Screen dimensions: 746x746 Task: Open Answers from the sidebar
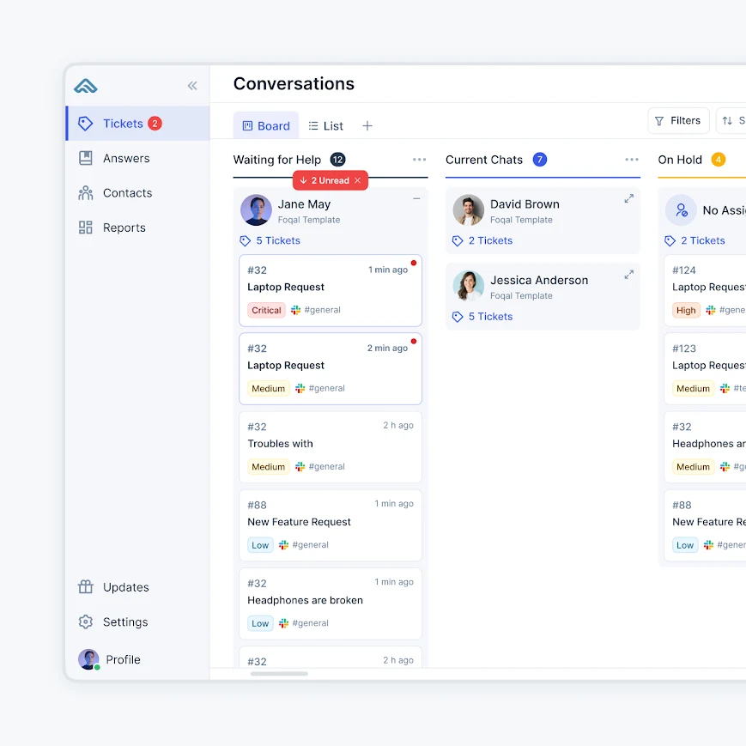click(125, 158)
